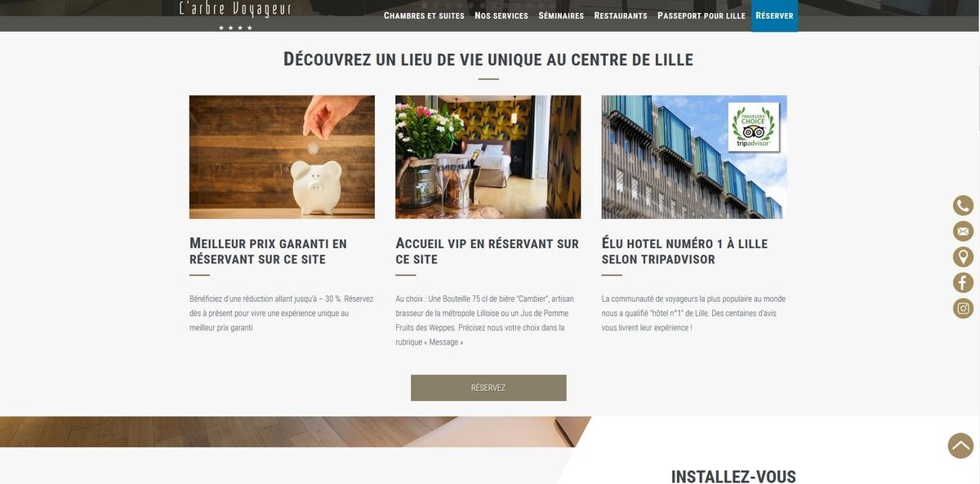Image resolution: width=980 pixels, height=484 pixels.
Task: Open the Instagram icon link
Action: point(963,309)
